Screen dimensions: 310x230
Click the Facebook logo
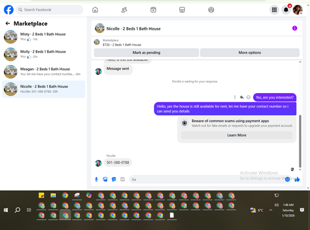(9, 10)
